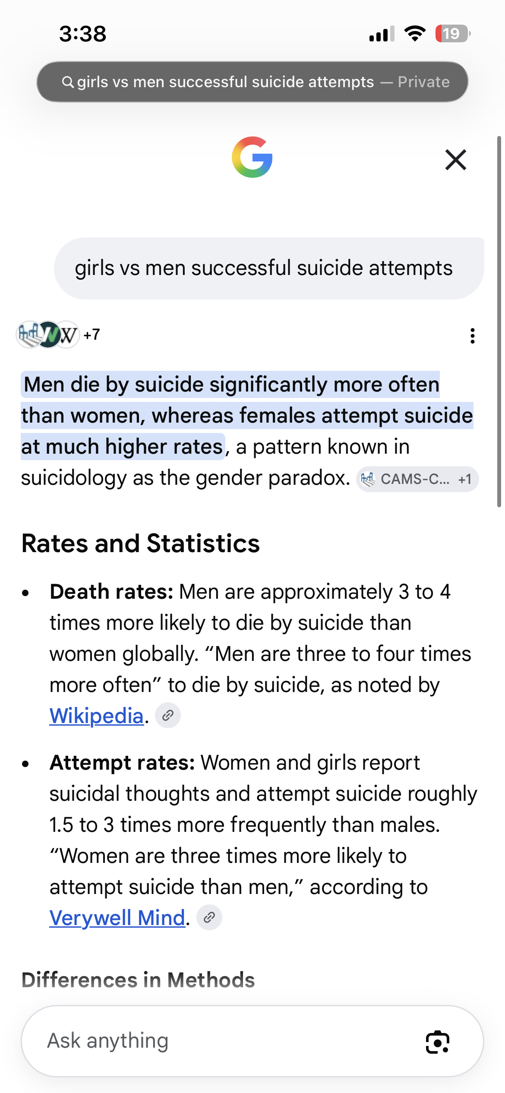505x1093 pixels.
Task: Close the AI overview with X icon
Action: (x=456, y=160)
